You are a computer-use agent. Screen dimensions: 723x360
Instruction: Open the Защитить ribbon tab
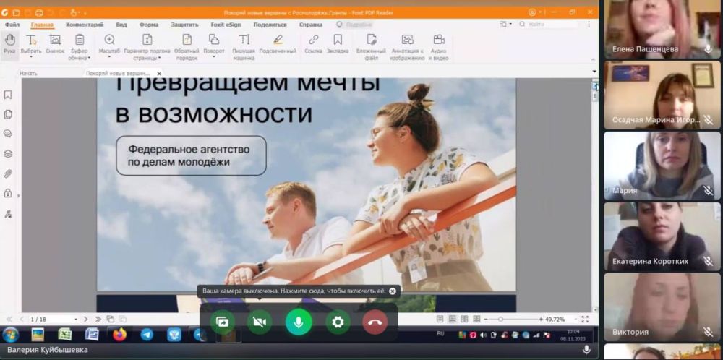(x=184, y=25)
